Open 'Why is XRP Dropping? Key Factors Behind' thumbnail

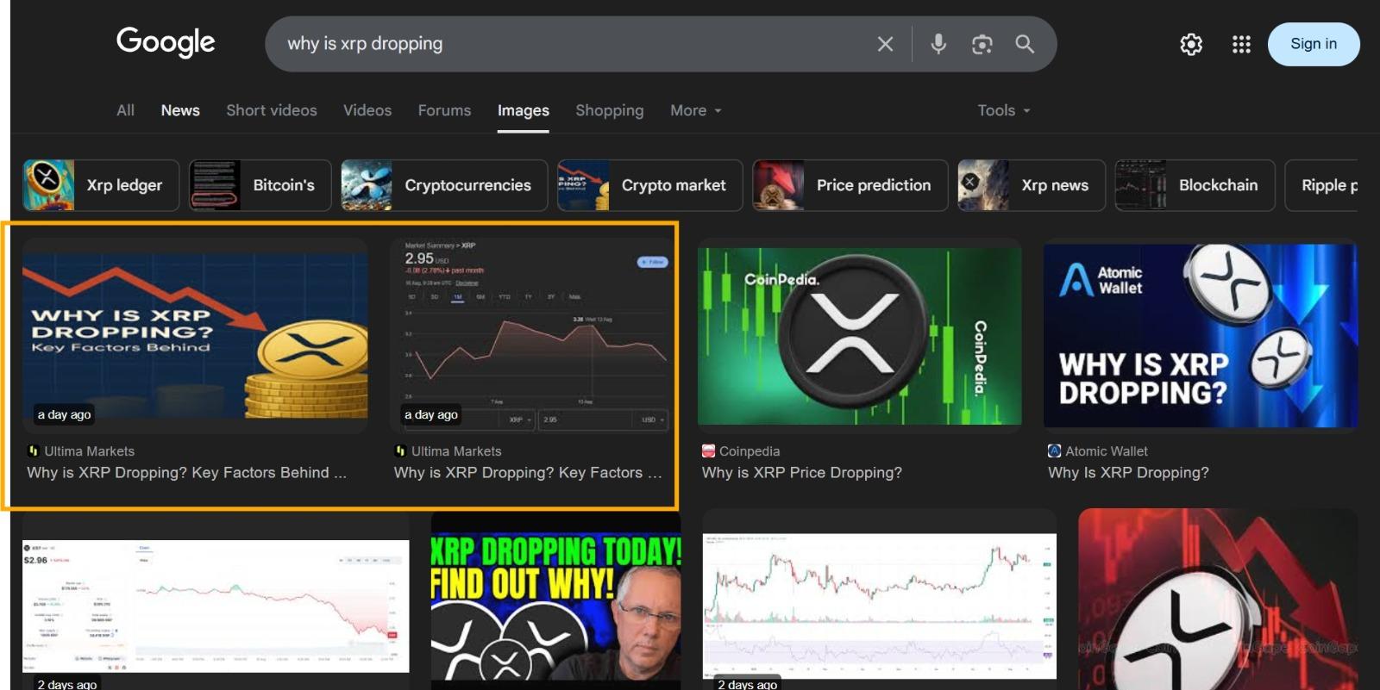coord(195,336)
